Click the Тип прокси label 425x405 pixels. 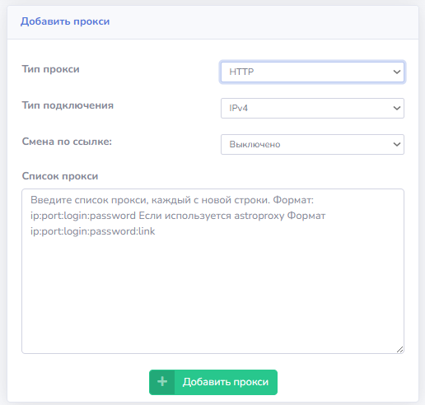click(x=50, y=69)
